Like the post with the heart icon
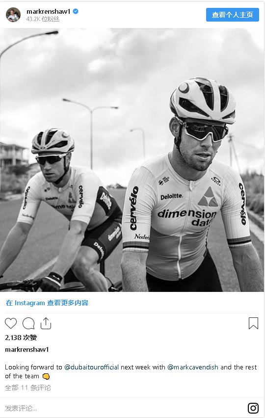265x418 pixels. [11, 323]
